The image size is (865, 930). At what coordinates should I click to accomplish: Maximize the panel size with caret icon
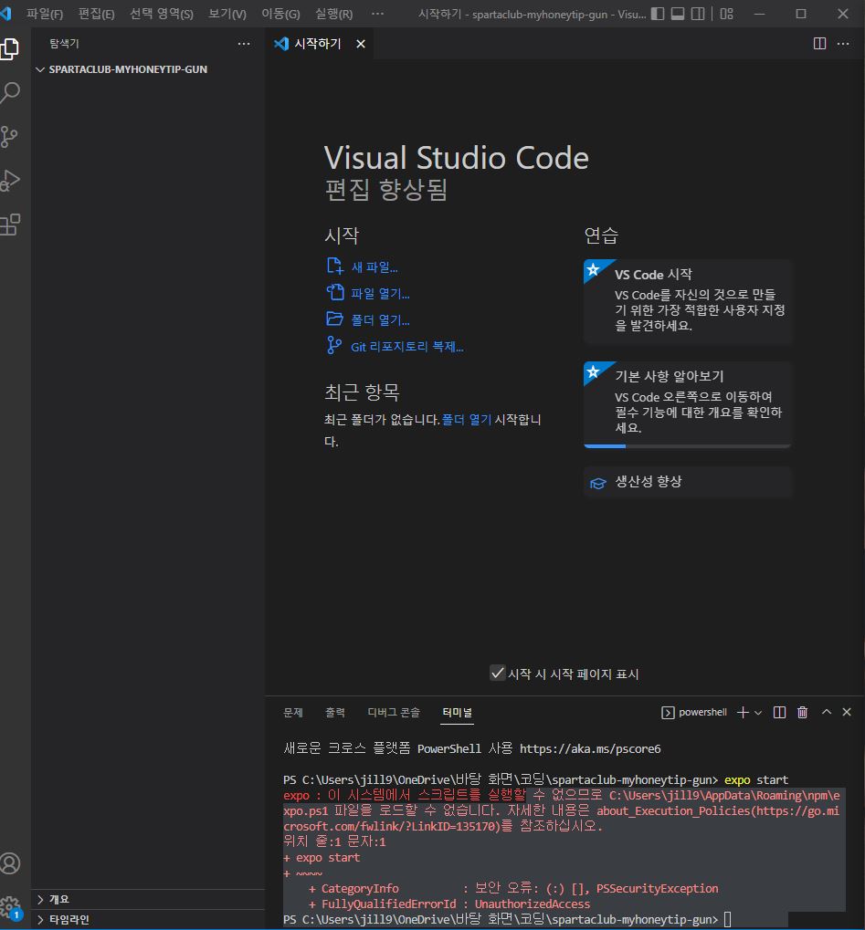point(827,712)
